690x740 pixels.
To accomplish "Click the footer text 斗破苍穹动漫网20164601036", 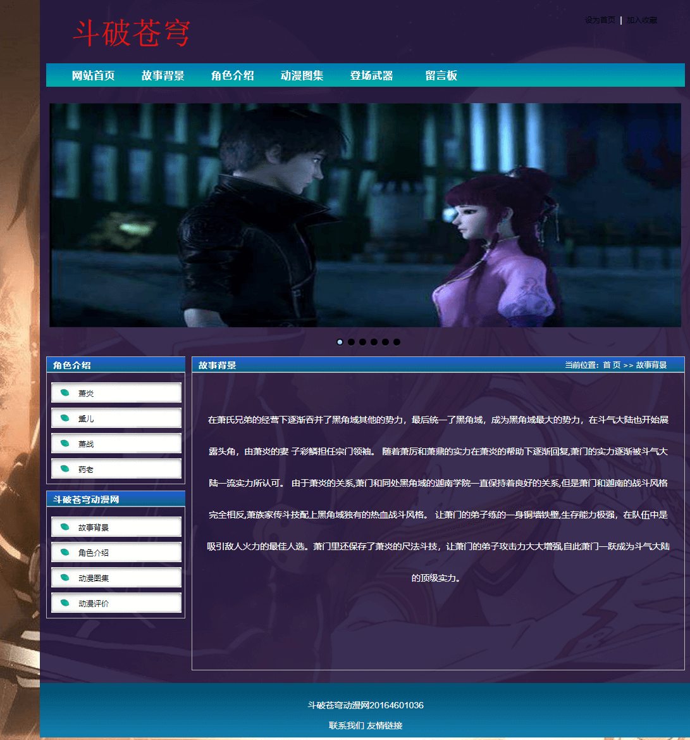I will coord(366,705).
